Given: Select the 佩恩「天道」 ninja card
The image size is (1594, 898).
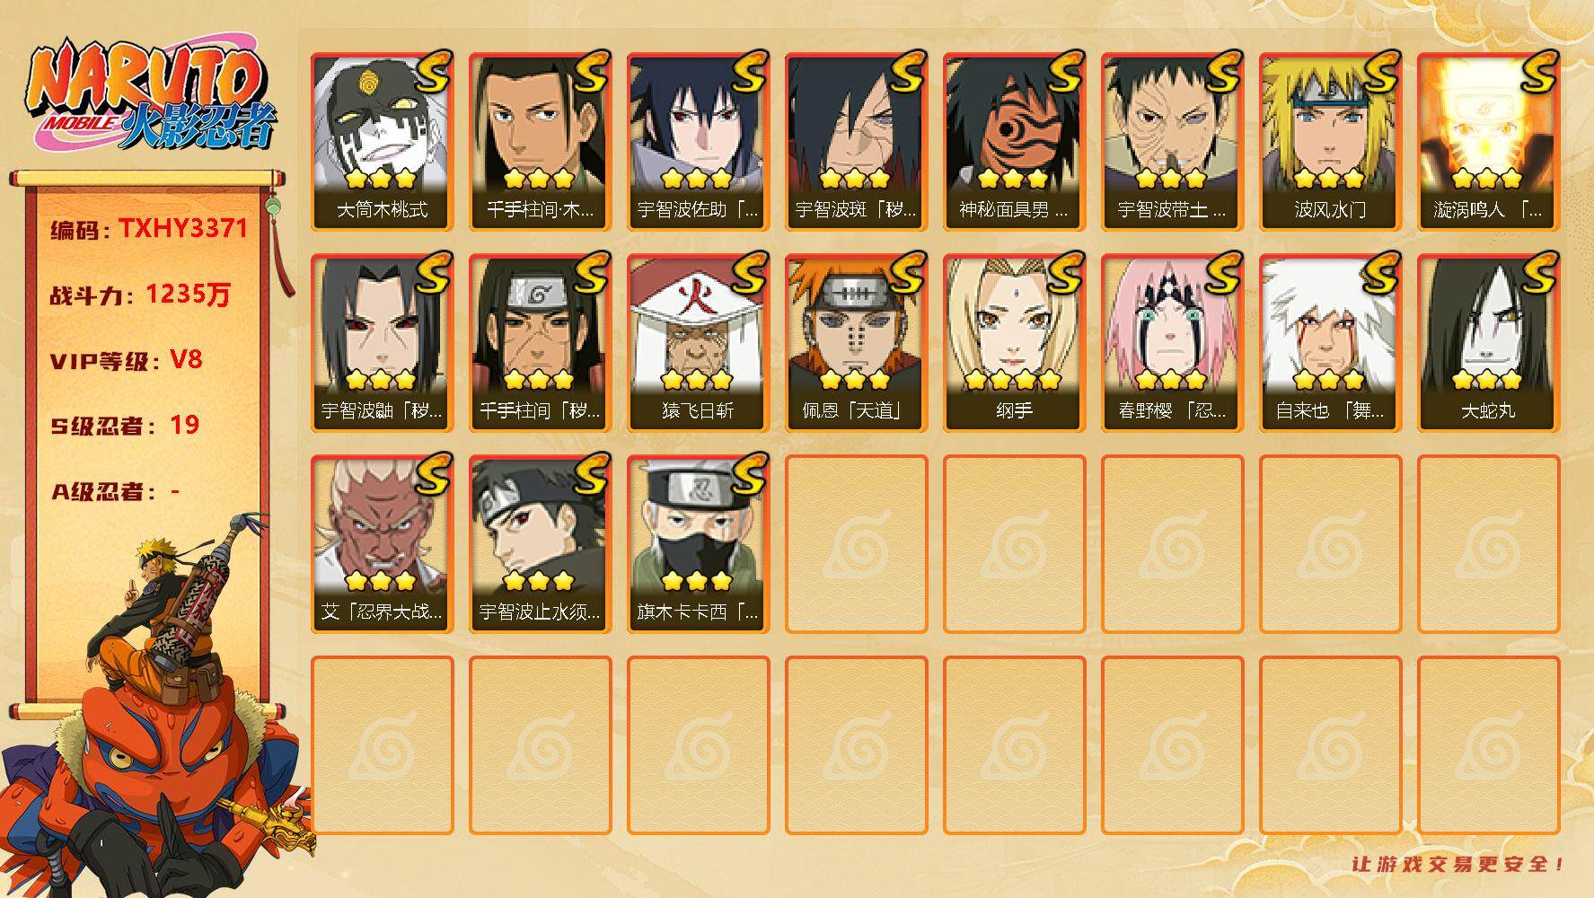Looking at the screenshot, I should coord(856,343).
